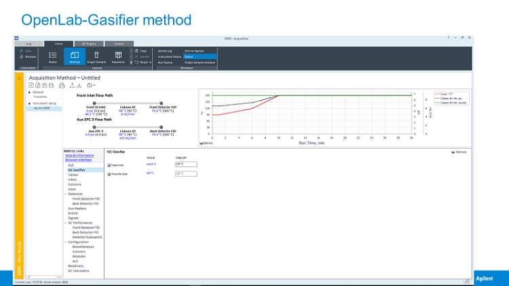
Task: Collapse the Detectors tree node
Action: [x=66, y=194]
